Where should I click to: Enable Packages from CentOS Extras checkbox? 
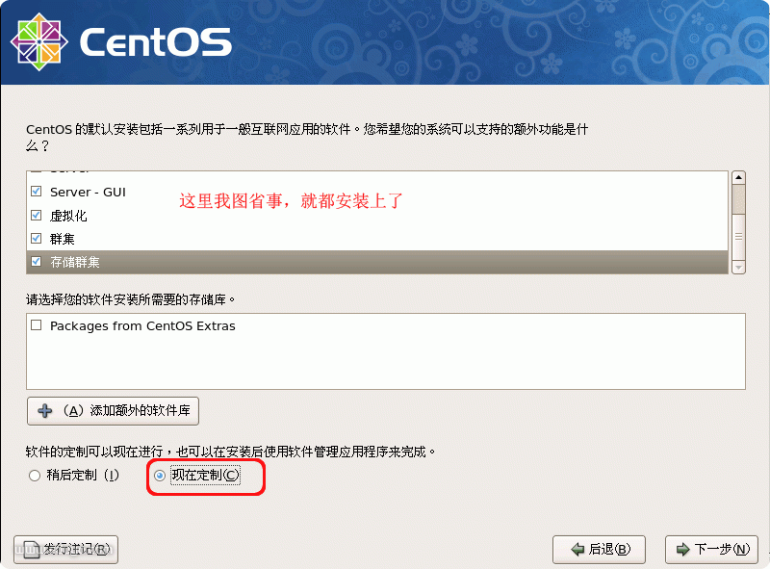coord(37,326)
